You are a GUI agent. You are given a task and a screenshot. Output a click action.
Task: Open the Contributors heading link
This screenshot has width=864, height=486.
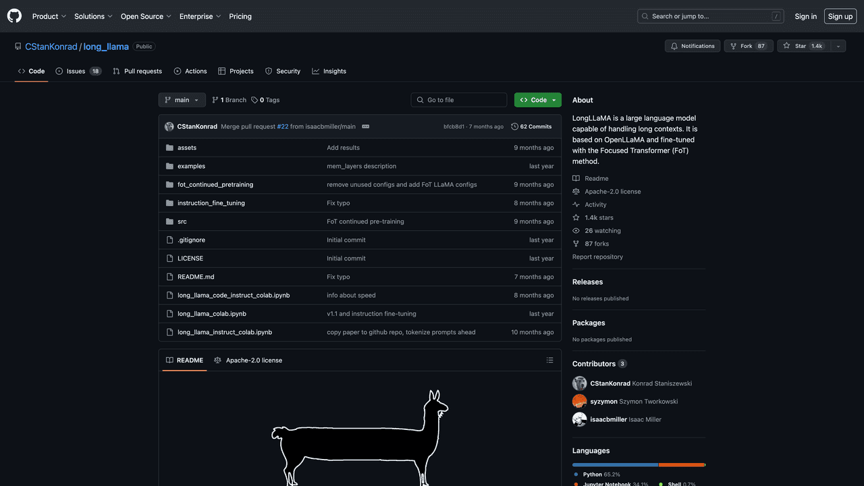point(599,364)
